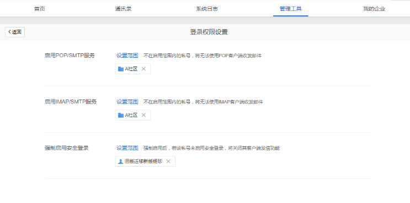
Task: Click A社区 name in POP/SMTP tag
Action: tap(131, 69)
